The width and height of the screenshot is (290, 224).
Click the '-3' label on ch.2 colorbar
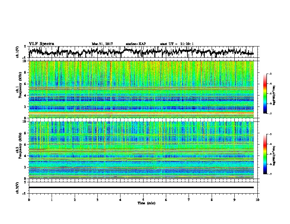pyautogui.click(x=270, y=134)
